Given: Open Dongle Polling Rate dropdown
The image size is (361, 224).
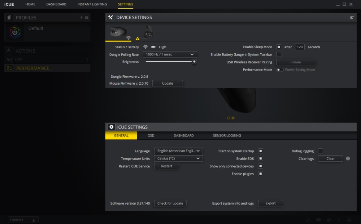Looking at the screenshot, I should pyautogui.click(x=170, y=54).
